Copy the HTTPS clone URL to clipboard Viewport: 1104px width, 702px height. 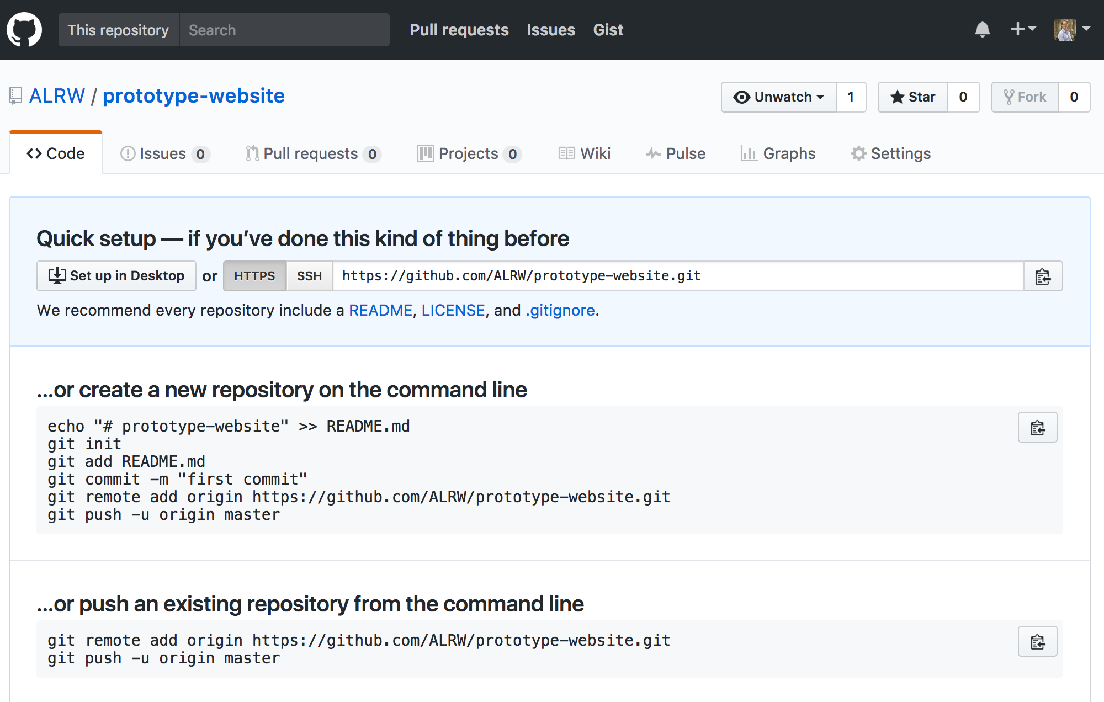coord(1043,276)
